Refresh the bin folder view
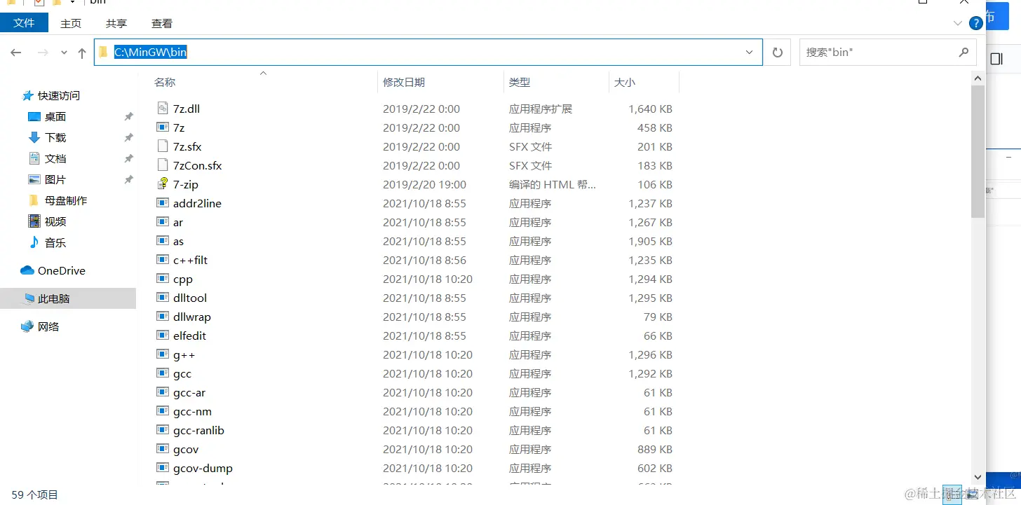 click(777, 53)
